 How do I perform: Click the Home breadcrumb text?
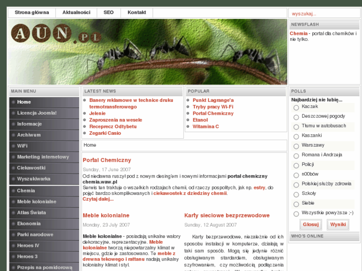click(x=90, y=145)
